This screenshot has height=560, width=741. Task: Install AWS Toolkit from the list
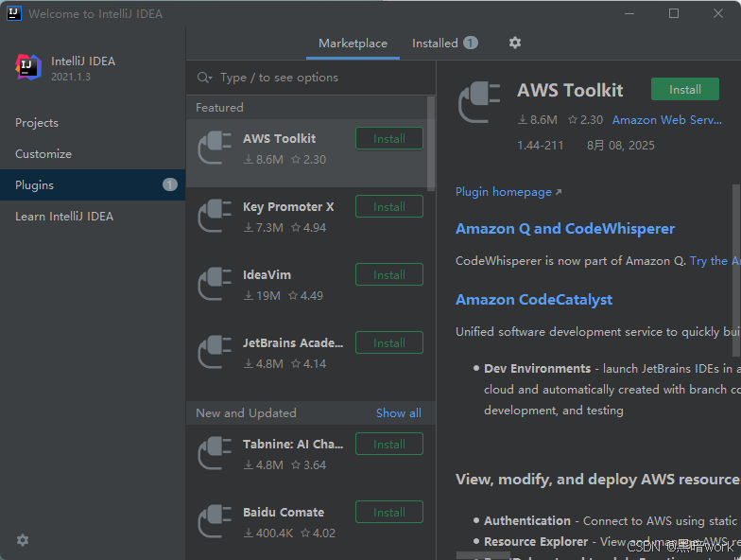tap(389, 138)
